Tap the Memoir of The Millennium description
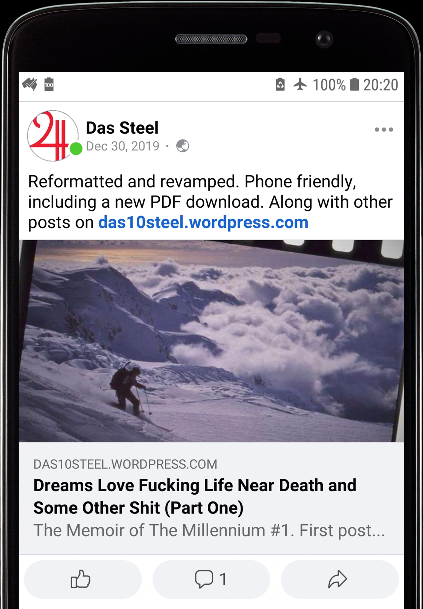Viewport: 423px width, 609px height. [x=209, y=530]
